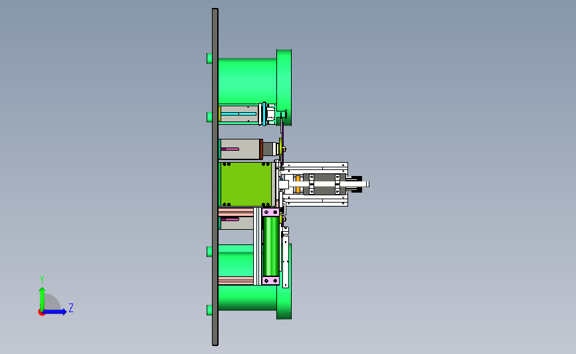
Task: Select the vertical green cylinder between pink brackets
Action: (x=271, y=246)
